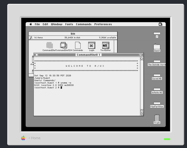
Task: Select the Trash icon on desktop
Action: [x=157, y=117]
